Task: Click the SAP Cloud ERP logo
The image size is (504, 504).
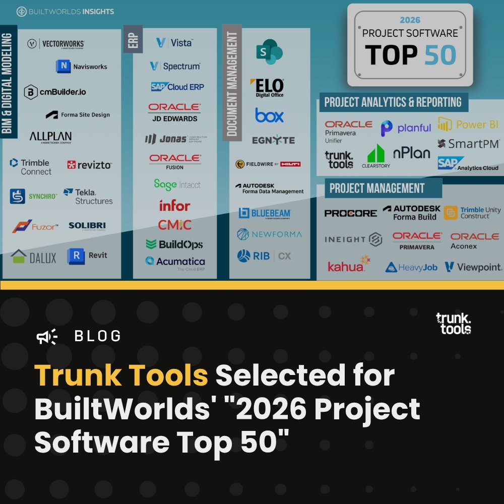Action: click(177, 87)
